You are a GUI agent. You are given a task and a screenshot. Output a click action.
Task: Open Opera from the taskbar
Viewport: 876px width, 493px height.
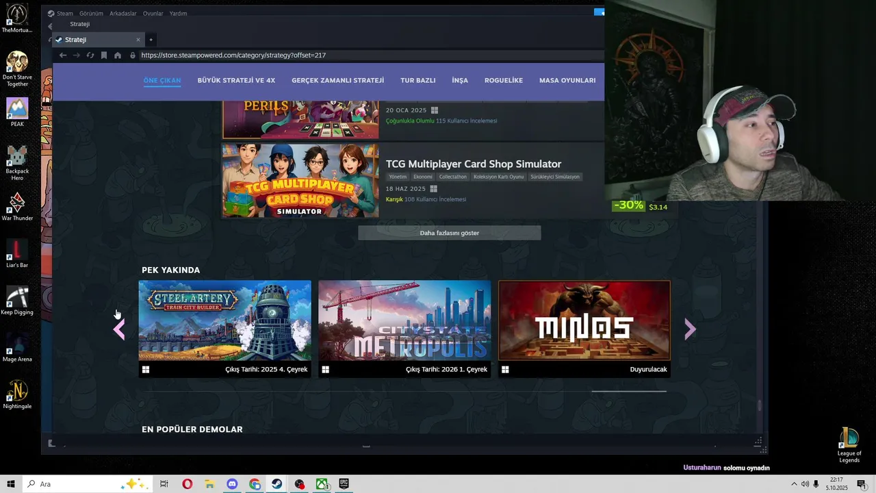click(187, 484)
